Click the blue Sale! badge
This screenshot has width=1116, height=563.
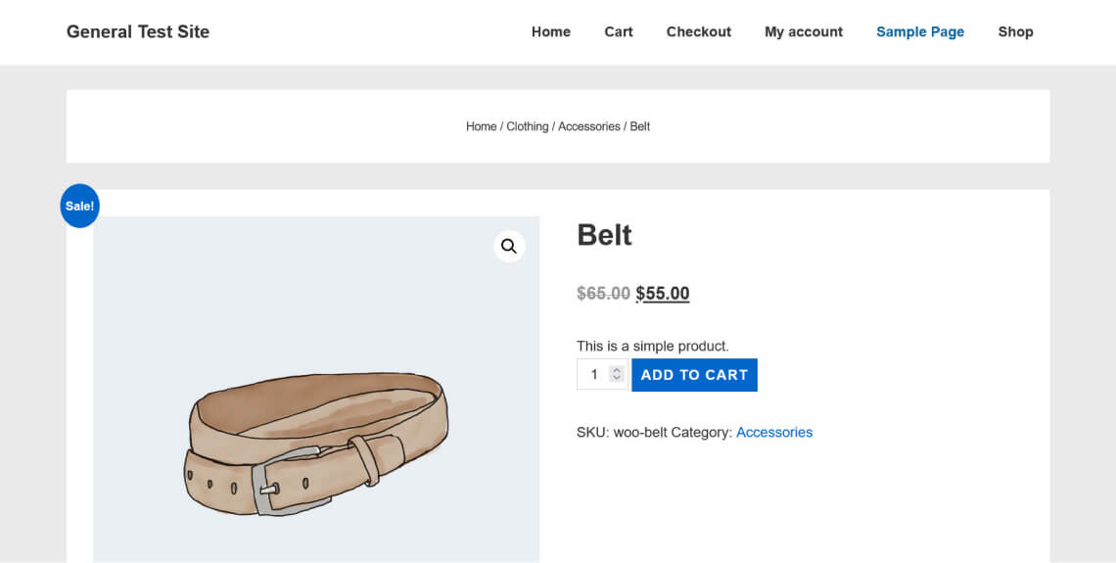pos(79,206)
